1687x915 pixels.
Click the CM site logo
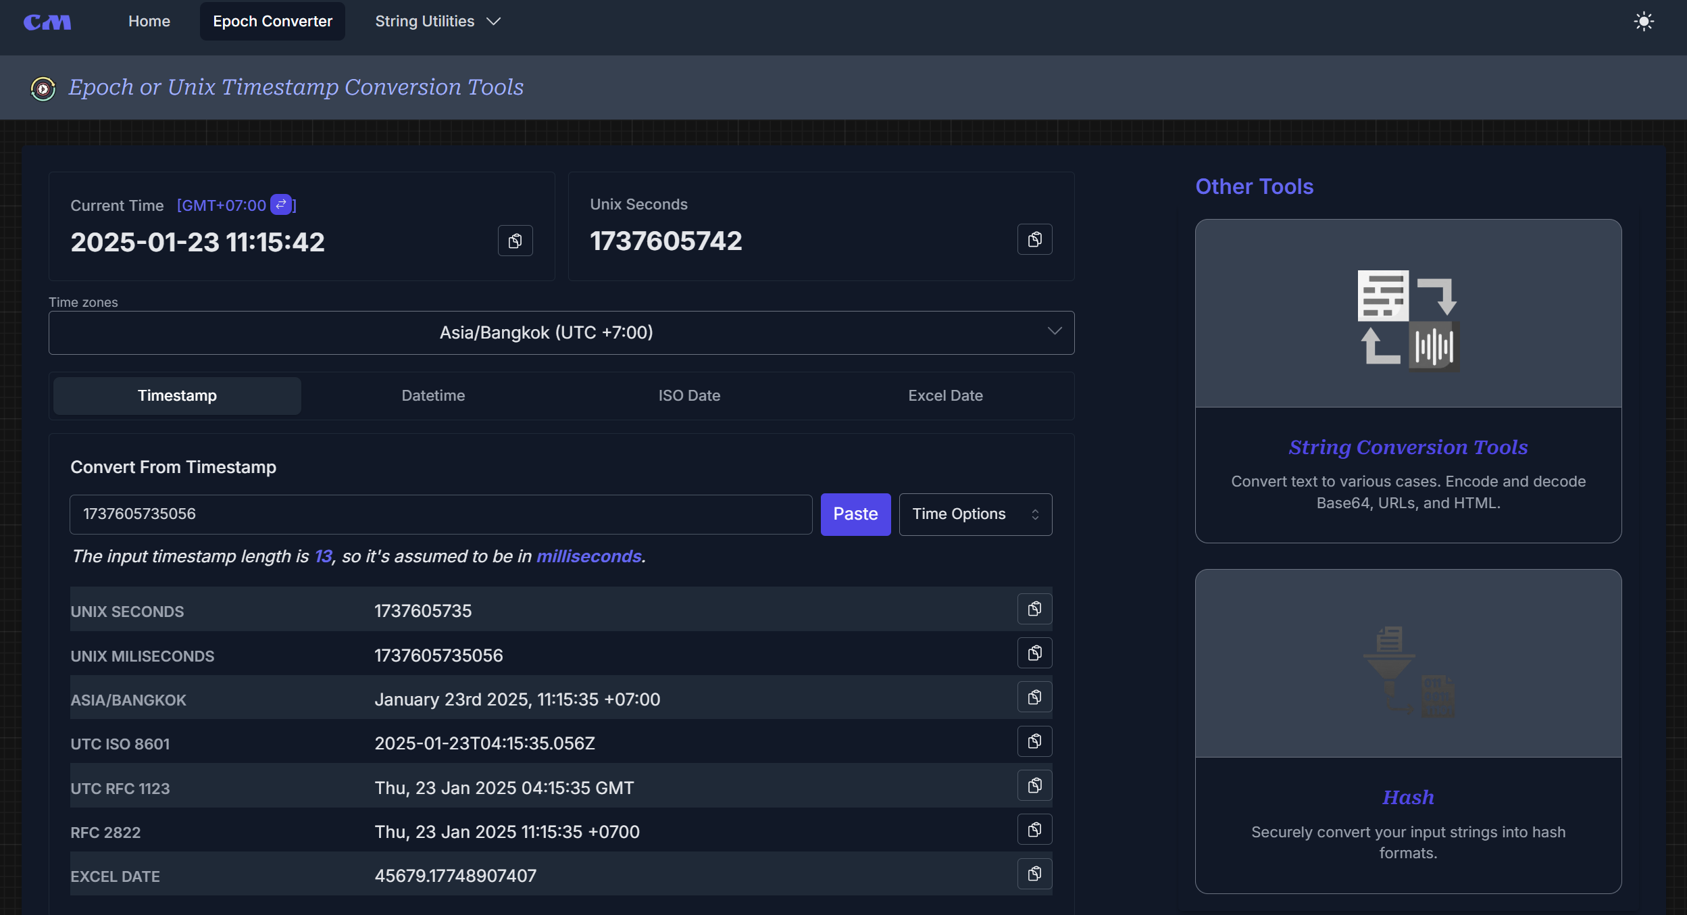47,22
